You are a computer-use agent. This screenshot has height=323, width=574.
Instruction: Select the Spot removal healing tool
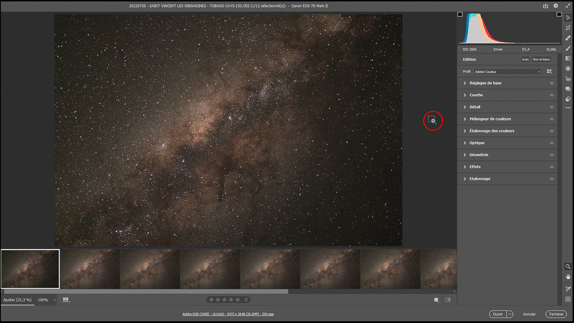click(568, 38)
